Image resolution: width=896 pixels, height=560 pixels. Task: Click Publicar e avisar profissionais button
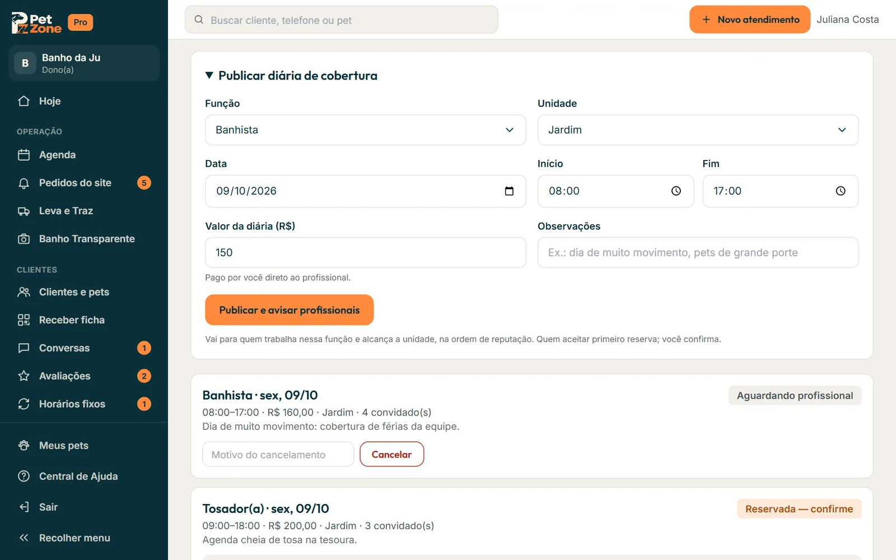[x=289, y=310]
